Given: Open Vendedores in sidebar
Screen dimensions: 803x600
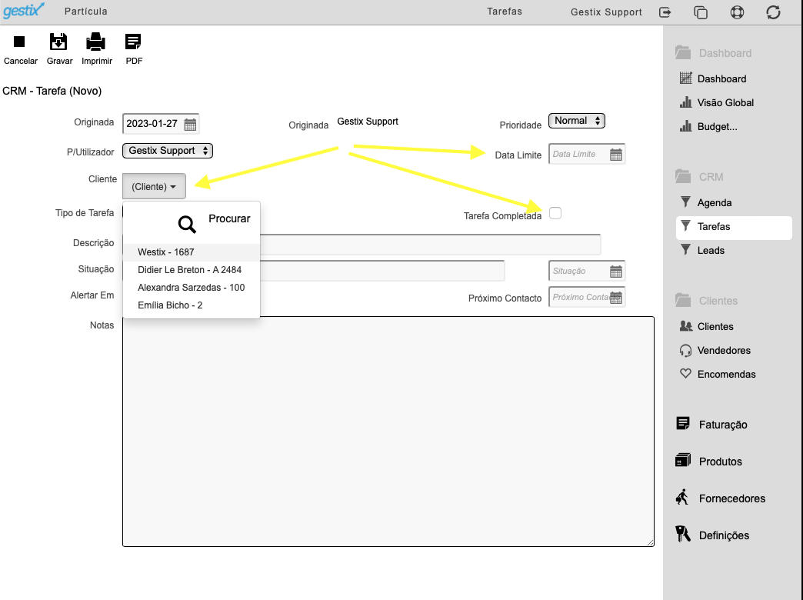Looking at the screenshot, I should pos(724,351).
